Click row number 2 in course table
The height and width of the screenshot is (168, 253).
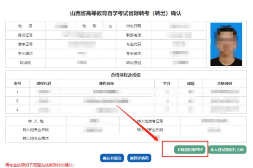coord(17,101)
